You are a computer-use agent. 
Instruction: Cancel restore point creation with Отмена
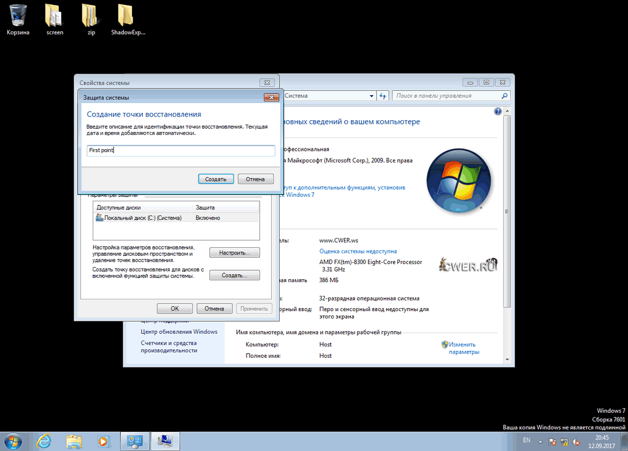click(x=255, y=179)
